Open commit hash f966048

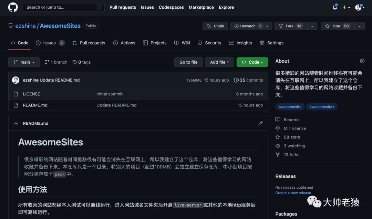tap(194, 81)
